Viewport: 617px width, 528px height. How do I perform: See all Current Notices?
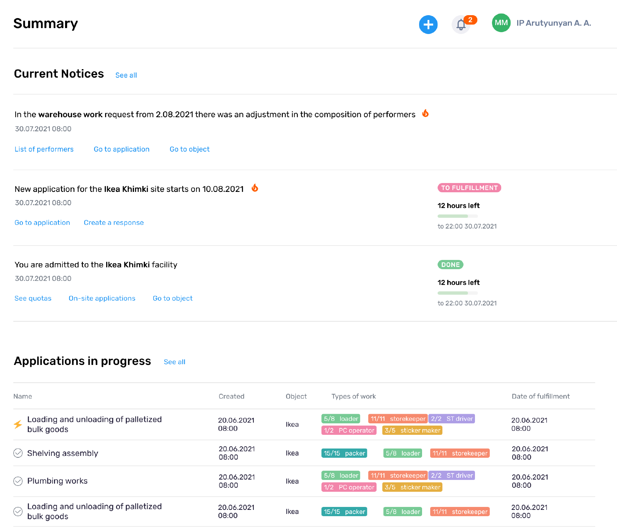(126, 75)
